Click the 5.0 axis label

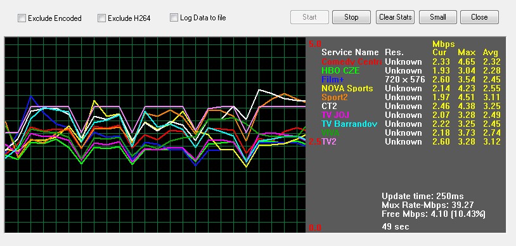[315, 44]
